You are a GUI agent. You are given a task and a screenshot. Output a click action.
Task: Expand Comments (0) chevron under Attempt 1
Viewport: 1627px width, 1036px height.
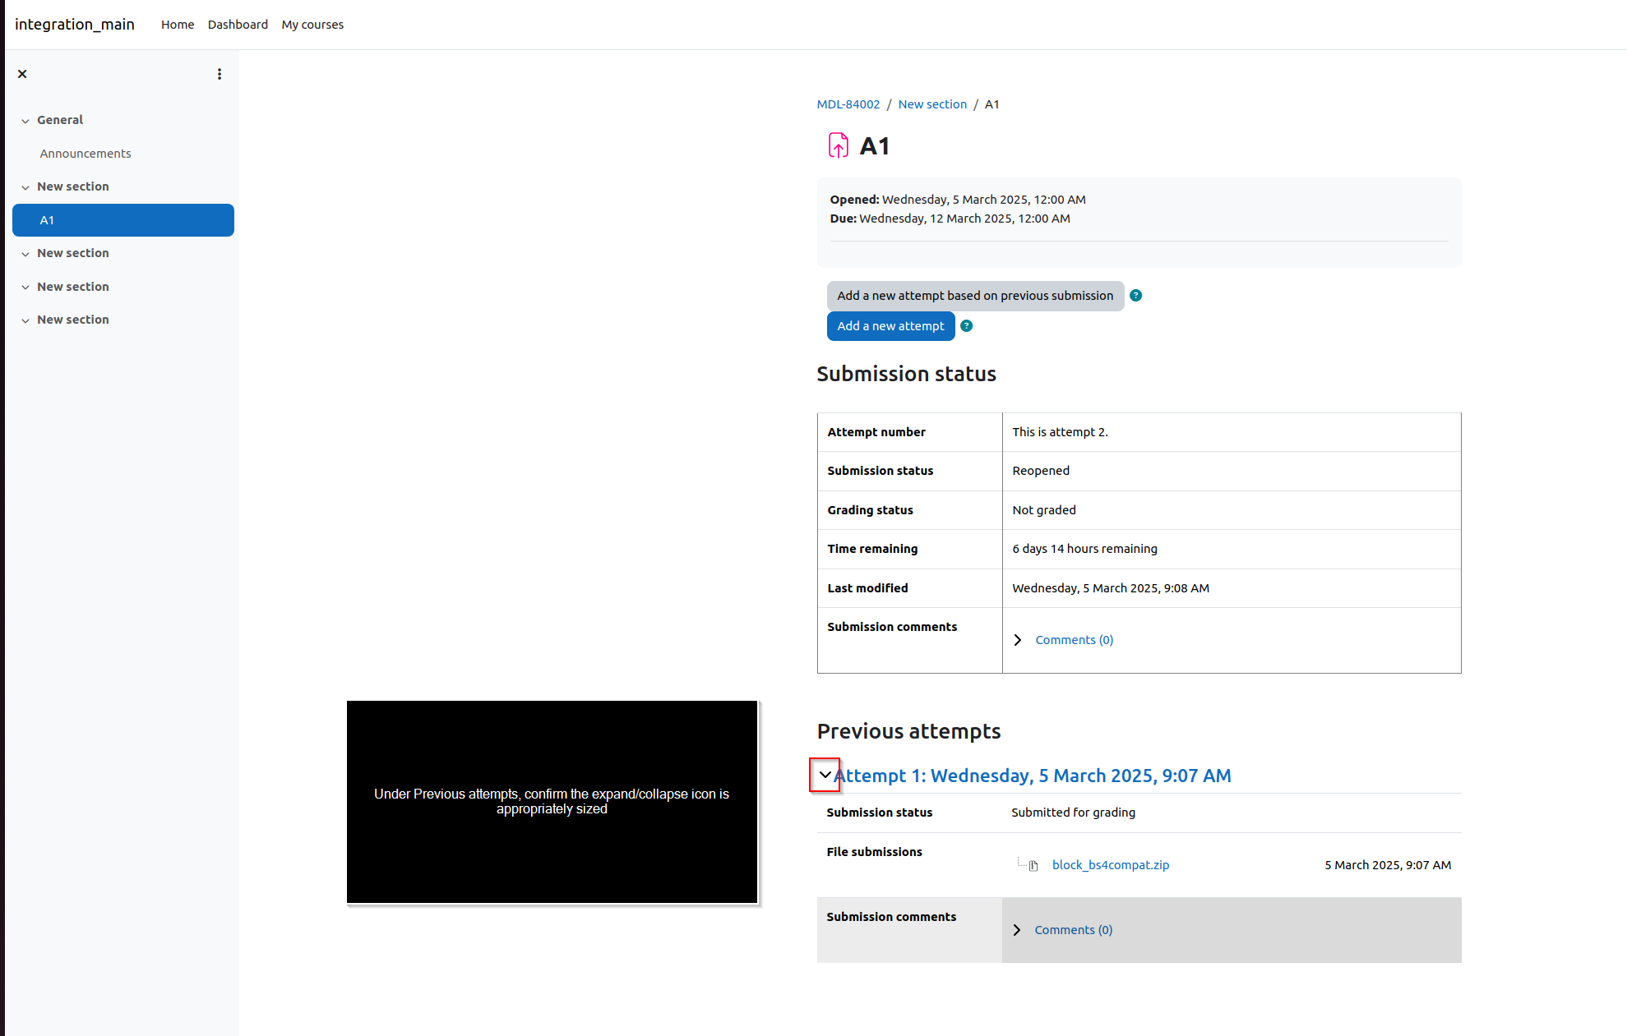(x=1017, y=930)
